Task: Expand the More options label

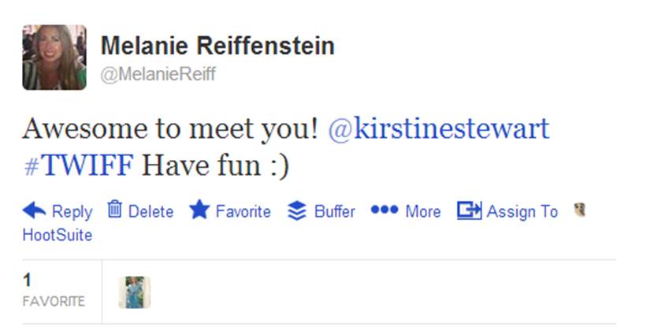Action: pos(423,211)
